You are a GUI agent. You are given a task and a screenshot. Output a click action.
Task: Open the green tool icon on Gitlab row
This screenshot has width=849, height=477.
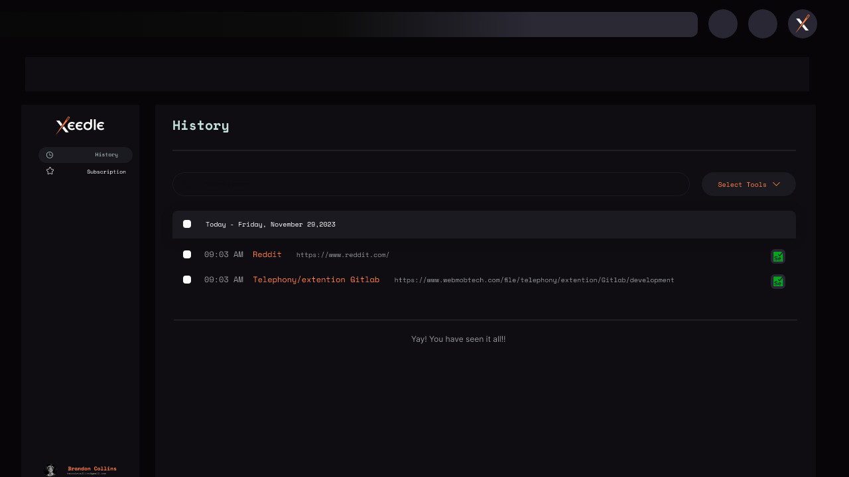778,282
